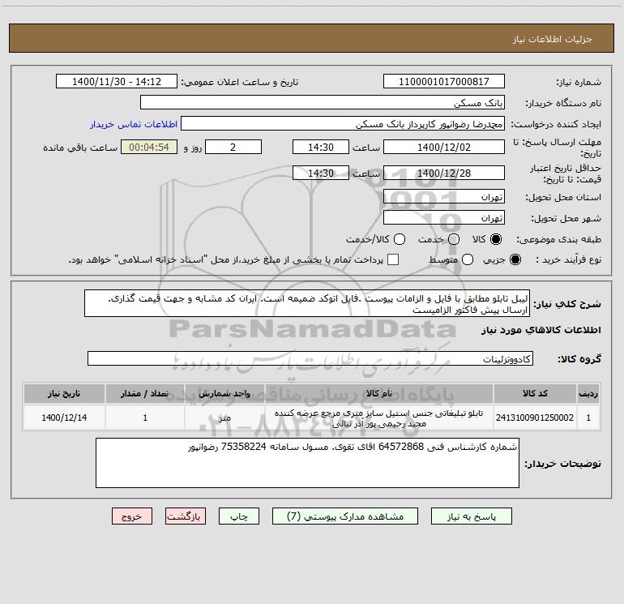Viewport: 624px width, 604px height.
Task: Click the نام کالا column header
Action: pos(379,393)
